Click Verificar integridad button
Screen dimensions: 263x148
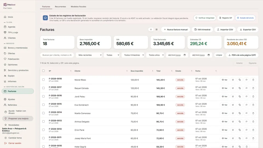(x=205, y=18)
